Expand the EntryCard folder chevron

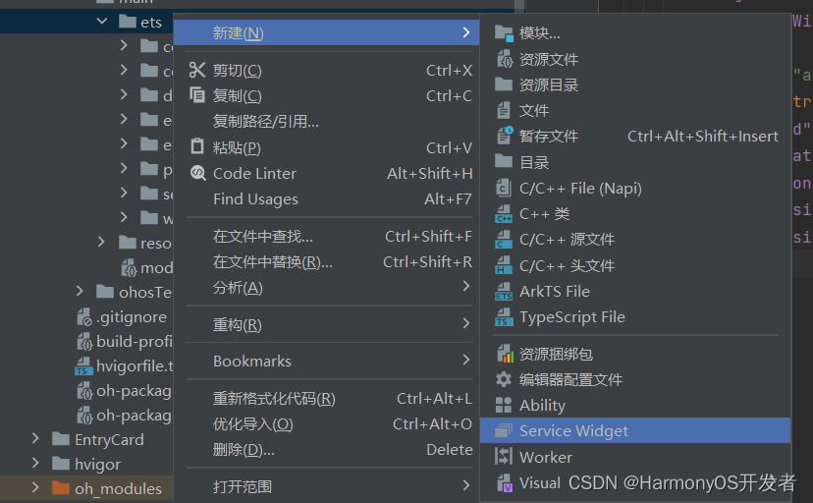point(35,438)
